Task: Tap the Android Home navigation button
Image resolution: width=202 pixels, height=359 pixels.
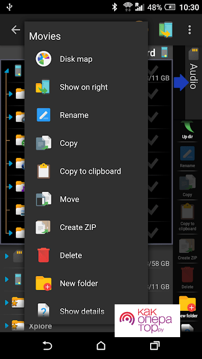Action: point(101,345)
